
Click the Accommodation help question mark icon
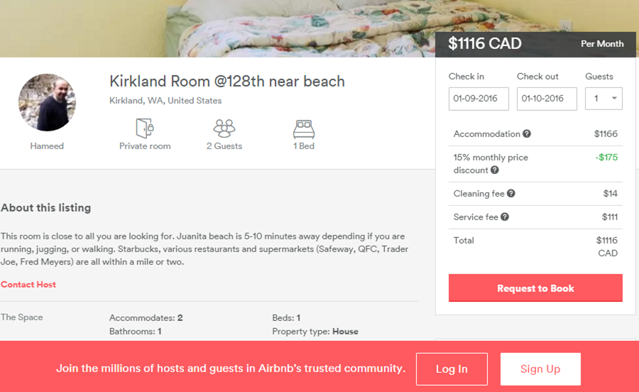pyautogui.click(x=527, y=134)
